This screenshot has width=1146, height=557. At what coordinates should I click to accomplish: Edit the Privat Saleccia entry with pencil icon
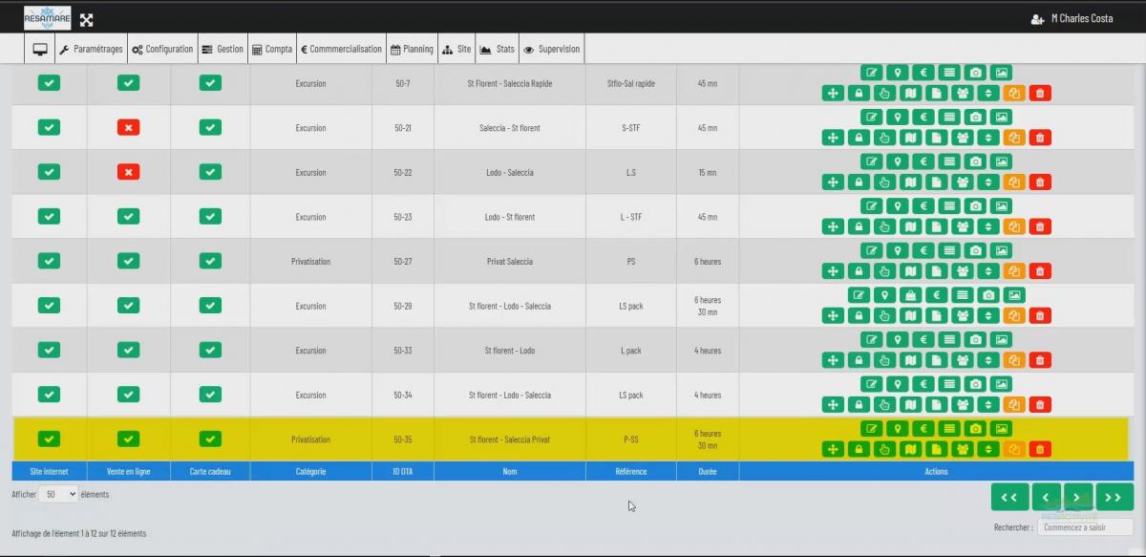(x=871, y=250)
